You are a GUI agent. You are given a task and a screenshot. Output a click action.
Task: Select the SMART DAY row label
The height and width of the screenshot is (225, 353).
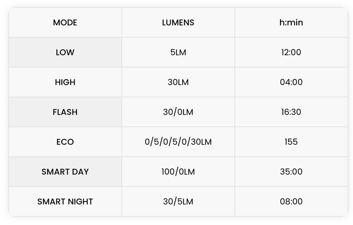point(65,172)
